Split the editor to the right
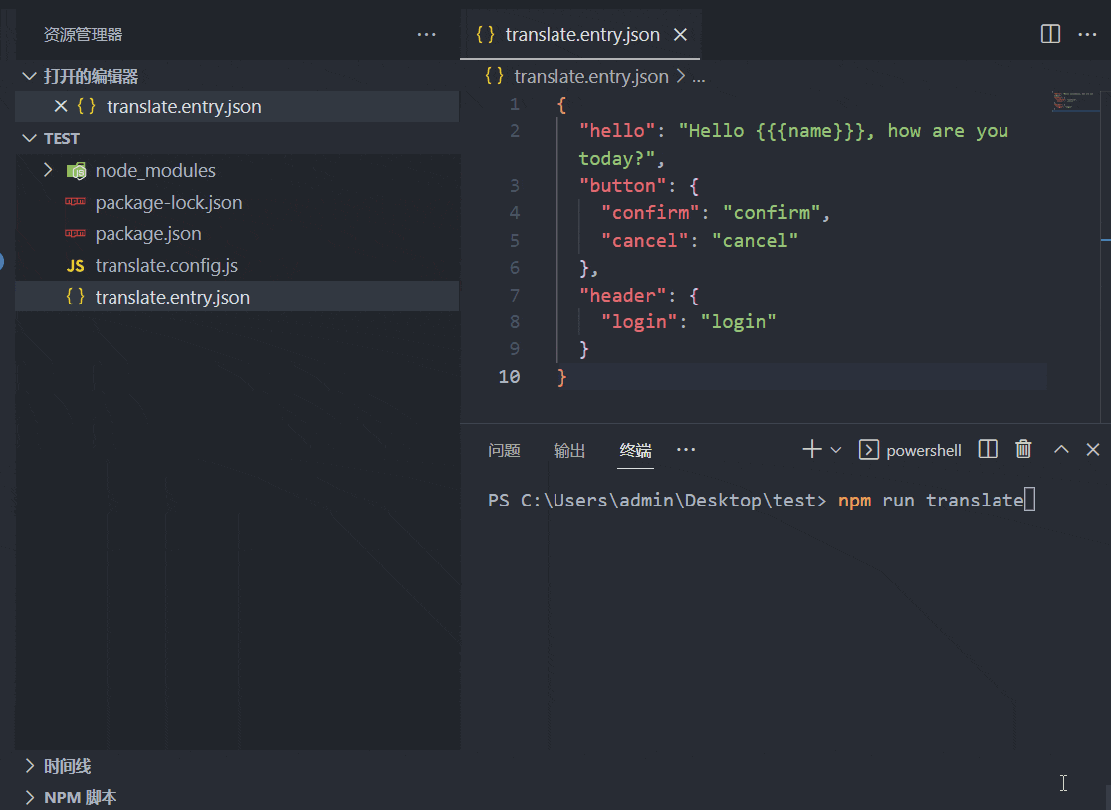Image resolution: width=1111 pixels, height=810 pixels. [1051, 34]
